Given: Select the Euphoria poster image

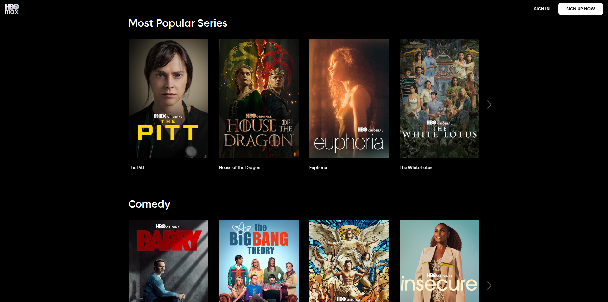Looking at the screenshot, I should (349, 99).
